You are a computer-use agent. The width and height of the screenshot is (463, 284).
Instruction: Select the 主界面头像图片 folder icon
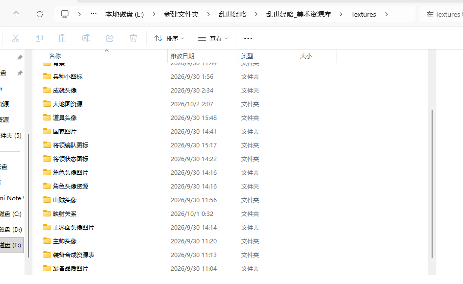47,227
